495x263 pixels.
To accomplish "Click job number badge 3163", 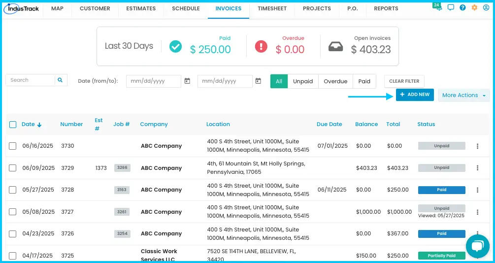I will (x=122, y=190).
